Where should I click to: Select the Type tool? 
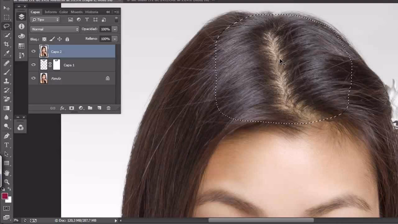point(7,145)
